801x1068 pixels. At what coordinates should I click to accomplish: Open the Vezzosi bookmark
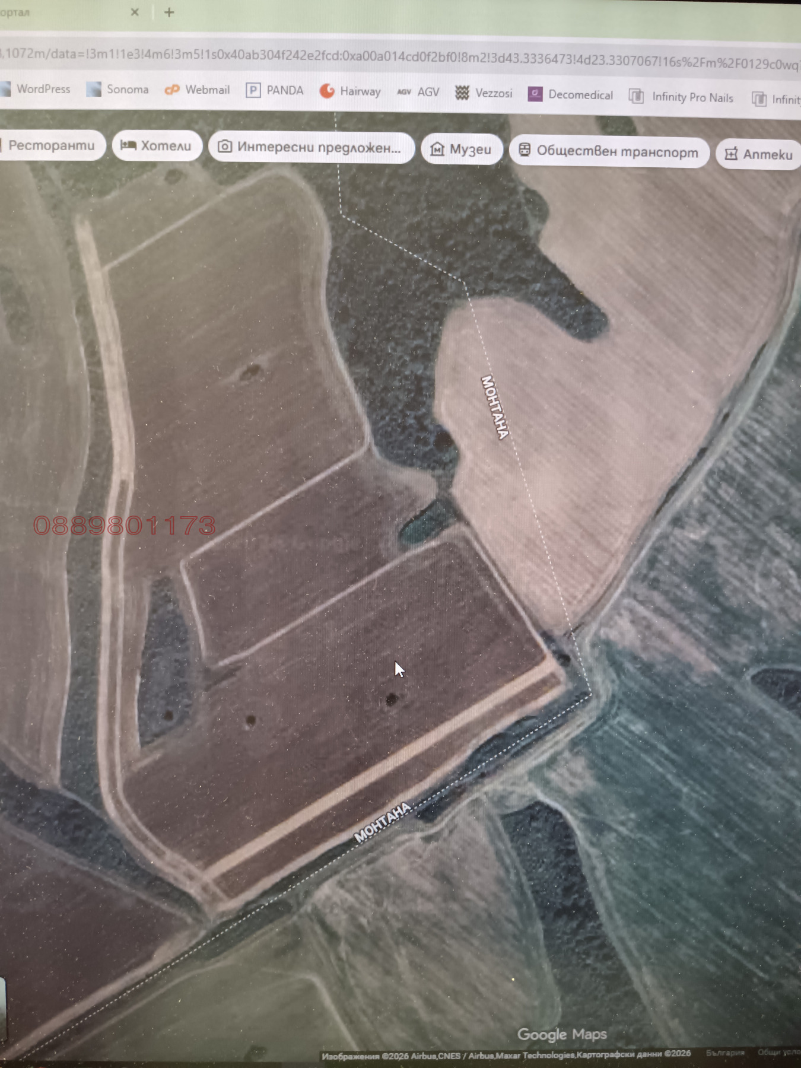click(x=484, y=93)
